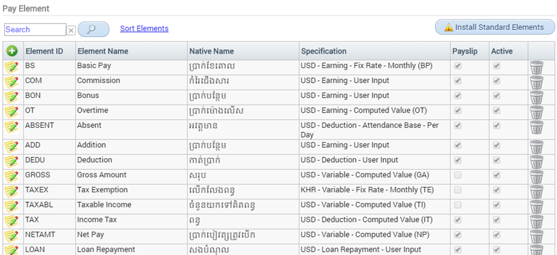Click Install Standard Elements button

coord(495,27)
